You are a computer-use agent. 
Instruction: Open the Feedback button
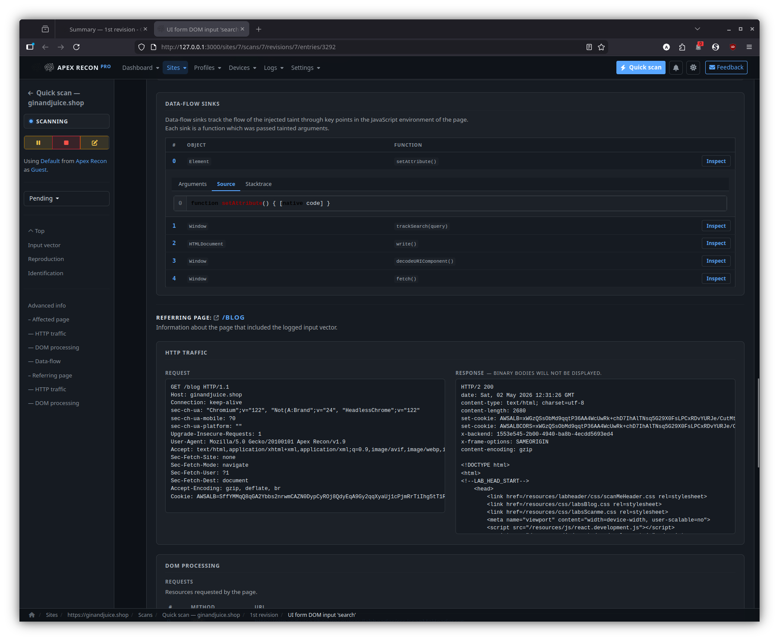click(726, 67)
